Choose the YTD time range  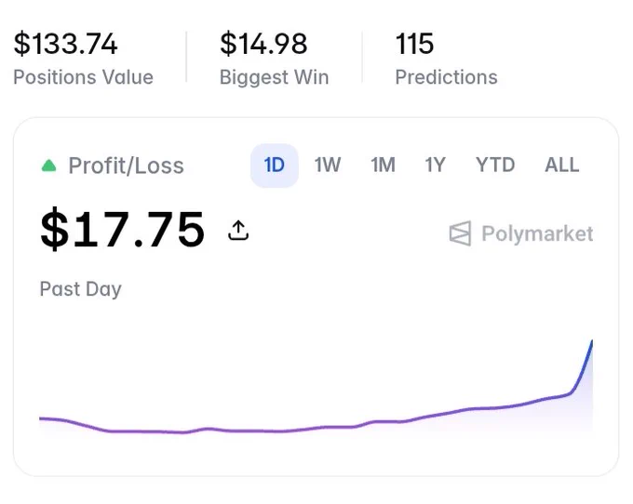495,166
